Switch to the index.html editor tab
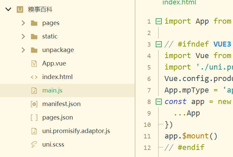Viewport: 233px width, 157px height. (179, 2)
